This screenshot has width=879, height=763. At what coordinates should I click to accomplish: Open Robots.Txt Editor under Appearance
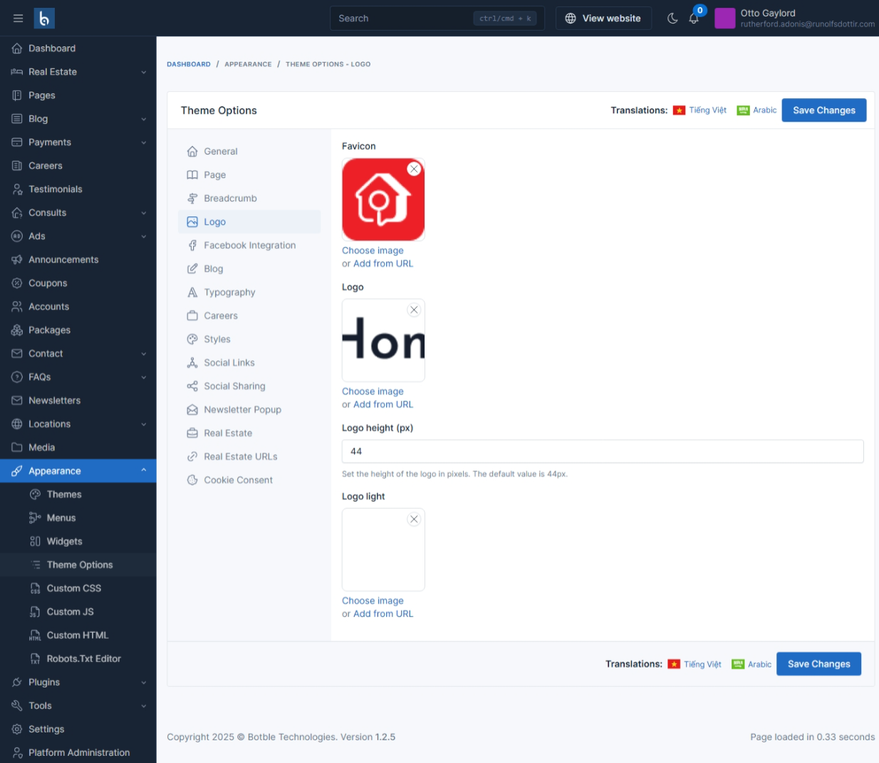point(78,659)
